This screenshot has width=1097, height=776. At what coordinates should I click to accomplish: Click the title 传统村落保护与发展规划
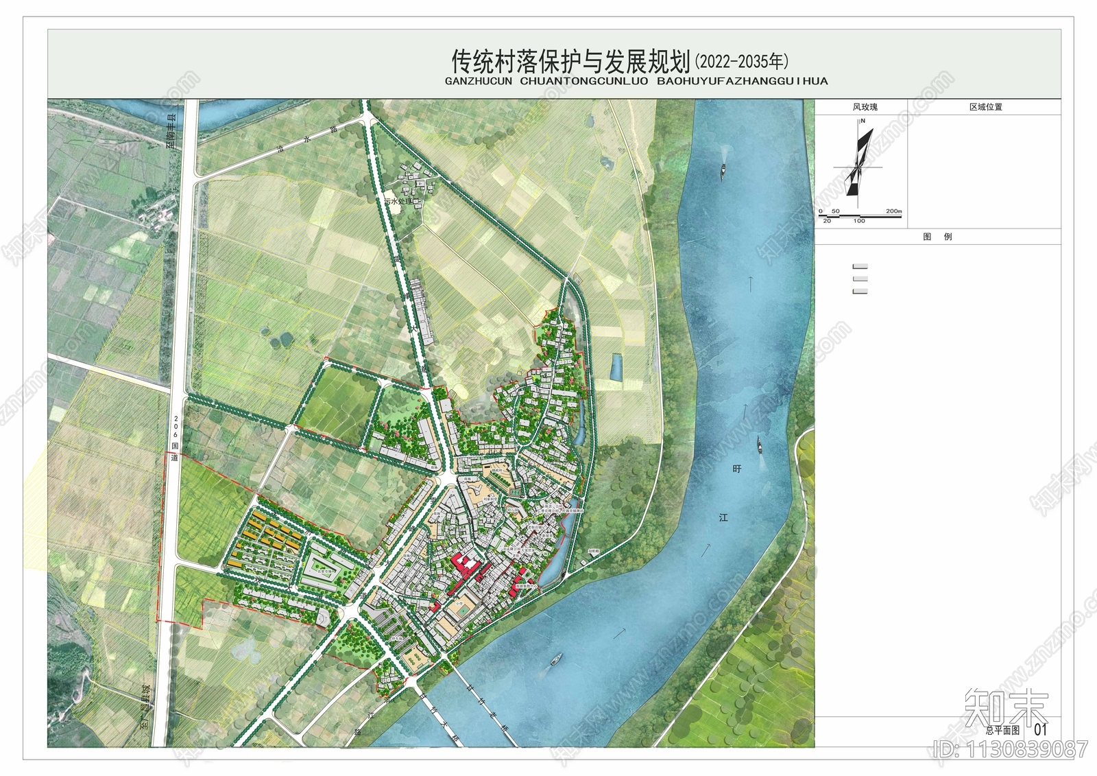pyautogui.click(x=570, y=61)
